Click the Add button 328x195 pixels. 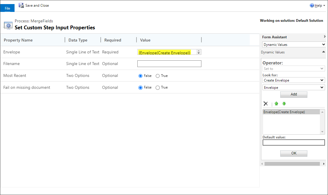point(294,94)
